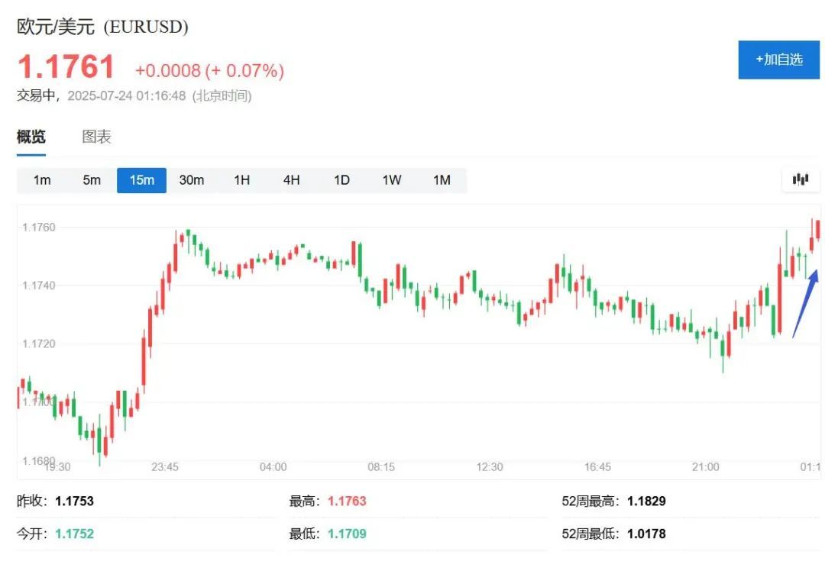Screen dimensions: 825x571
Task: Change timeframe to 4H
Action: [x=291, y=180]
